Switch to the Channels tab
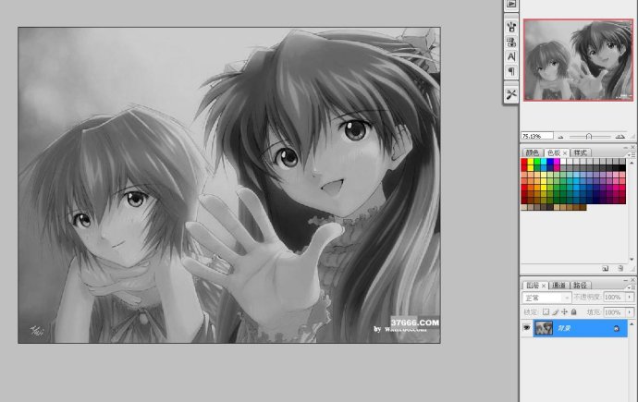The height and width of the screenshot is (402, 638). (559, 286)
